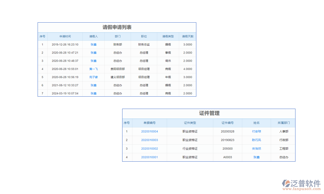Click the 泛普软件 logo icon
This screenshot has height=194, width=324.
pos(286,183)
